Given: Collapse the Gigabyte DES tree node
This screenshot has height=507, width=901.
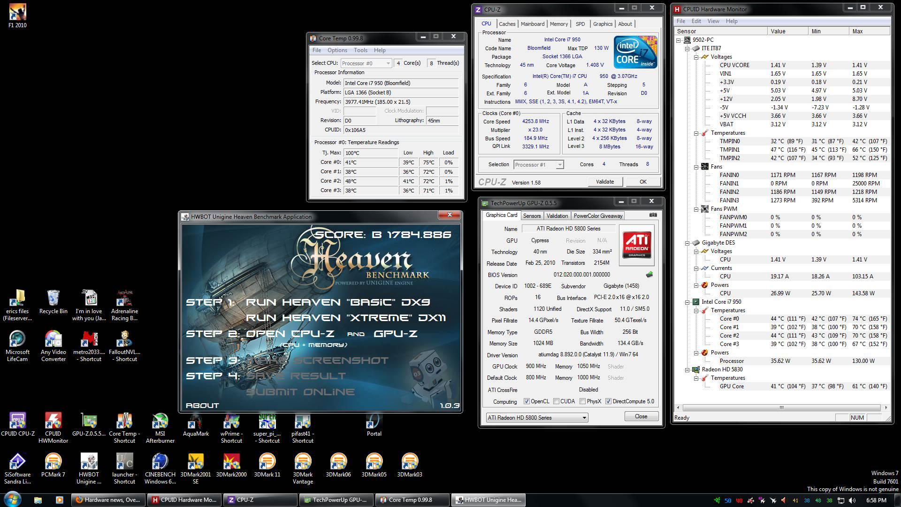Looking at the screenshot, I should click(x=687, y=243).
